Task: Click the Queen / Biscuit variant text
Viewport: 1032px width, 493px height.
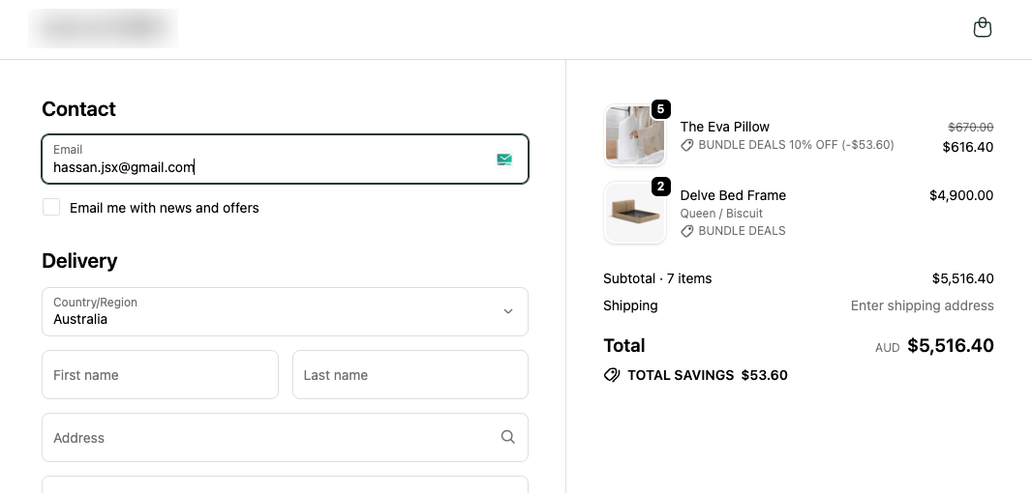Action: (721, 213)
